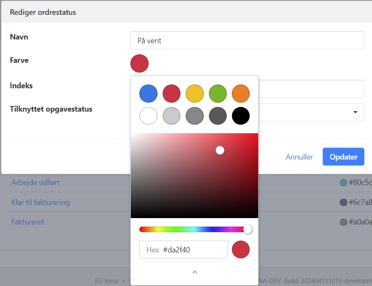Screen dimensions: 372x286
Task: Select the light gray preset swatch
Action: [172, 115]
